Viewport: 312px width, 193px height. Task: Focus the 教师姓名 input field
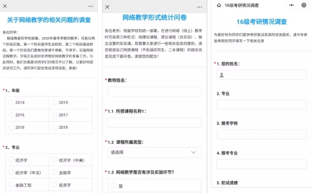tap(155, 92)
